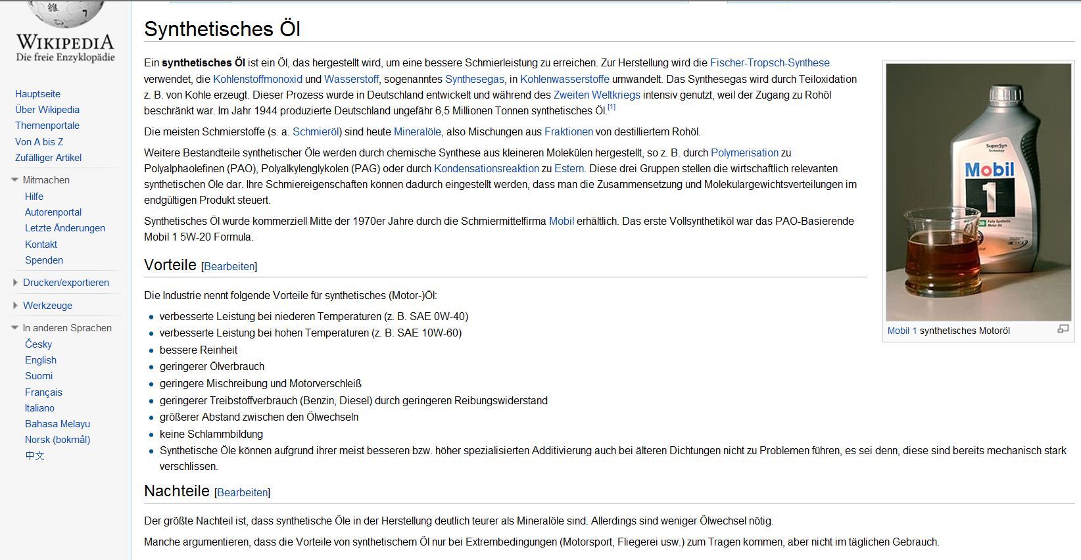
Task: Open Letzte Änderungen in the sidebar
Action: tap(65, 228)
